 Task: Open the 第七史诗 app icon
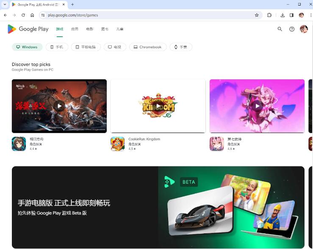point(216,144)
